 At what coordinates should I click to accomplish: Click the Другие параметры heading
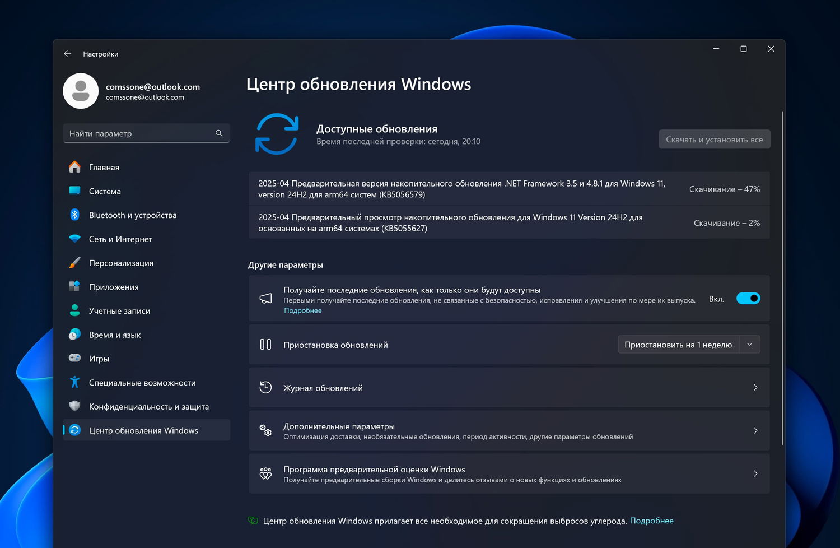286,265
